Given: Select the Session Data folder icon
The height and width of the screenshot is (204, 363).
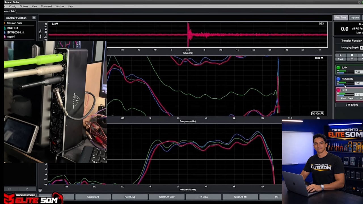Looking at the screenshot, I should click(x=5, y=23).
